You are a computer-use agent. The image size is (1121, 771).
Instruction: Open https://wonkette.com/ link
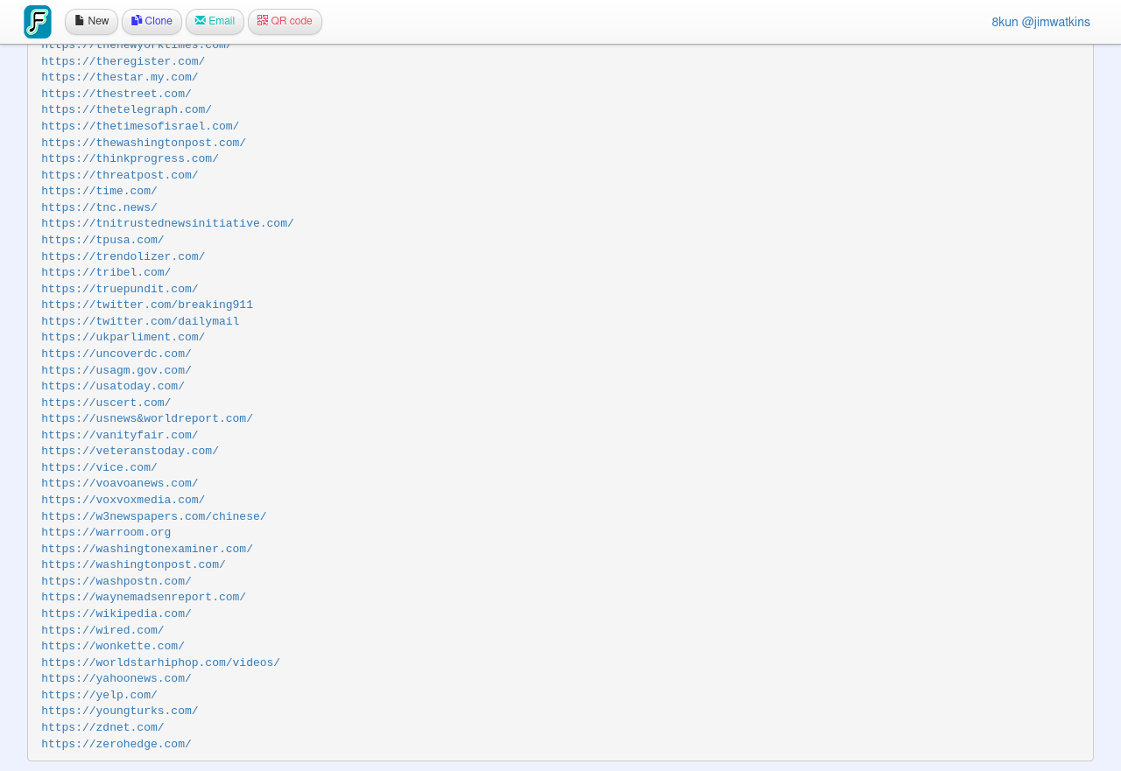pos(113,647)
